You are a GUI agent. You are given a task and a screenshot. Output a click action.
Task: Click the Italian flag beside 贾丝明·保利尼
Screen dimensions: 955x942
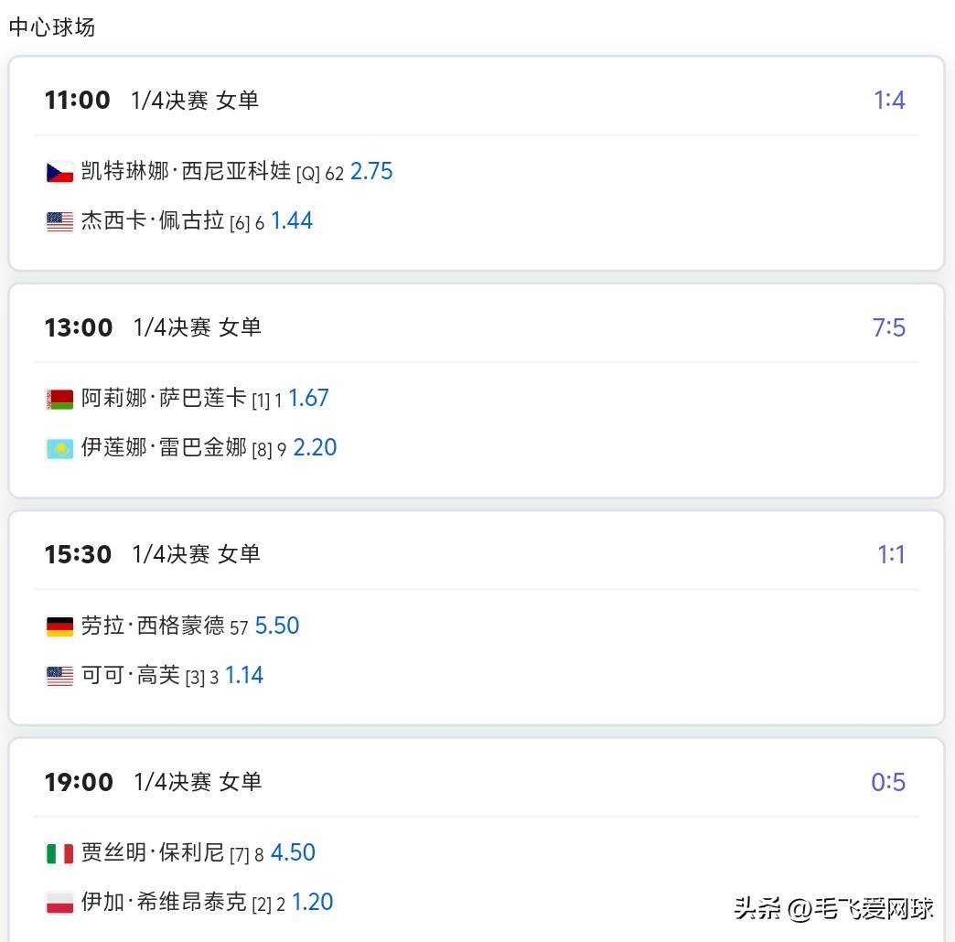(x=60, y=853)
